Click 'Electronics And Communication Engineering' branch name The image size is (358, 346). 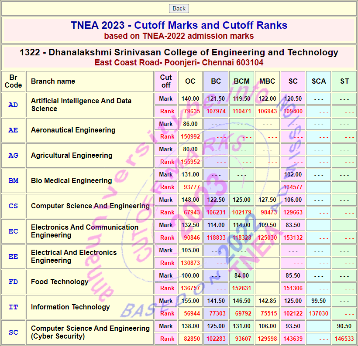pyautogui.click(x=84, y=231)
